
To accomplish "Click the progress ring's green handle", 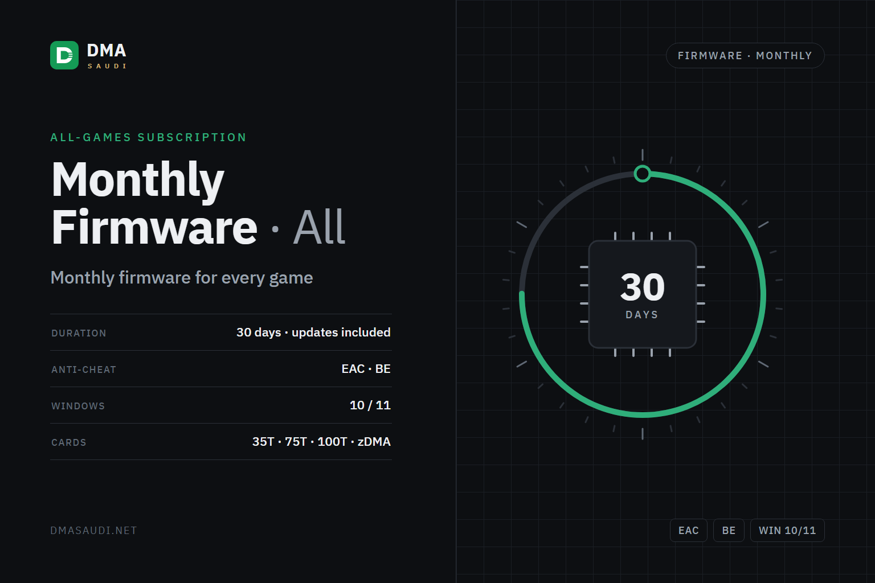I will click(643, 174).
